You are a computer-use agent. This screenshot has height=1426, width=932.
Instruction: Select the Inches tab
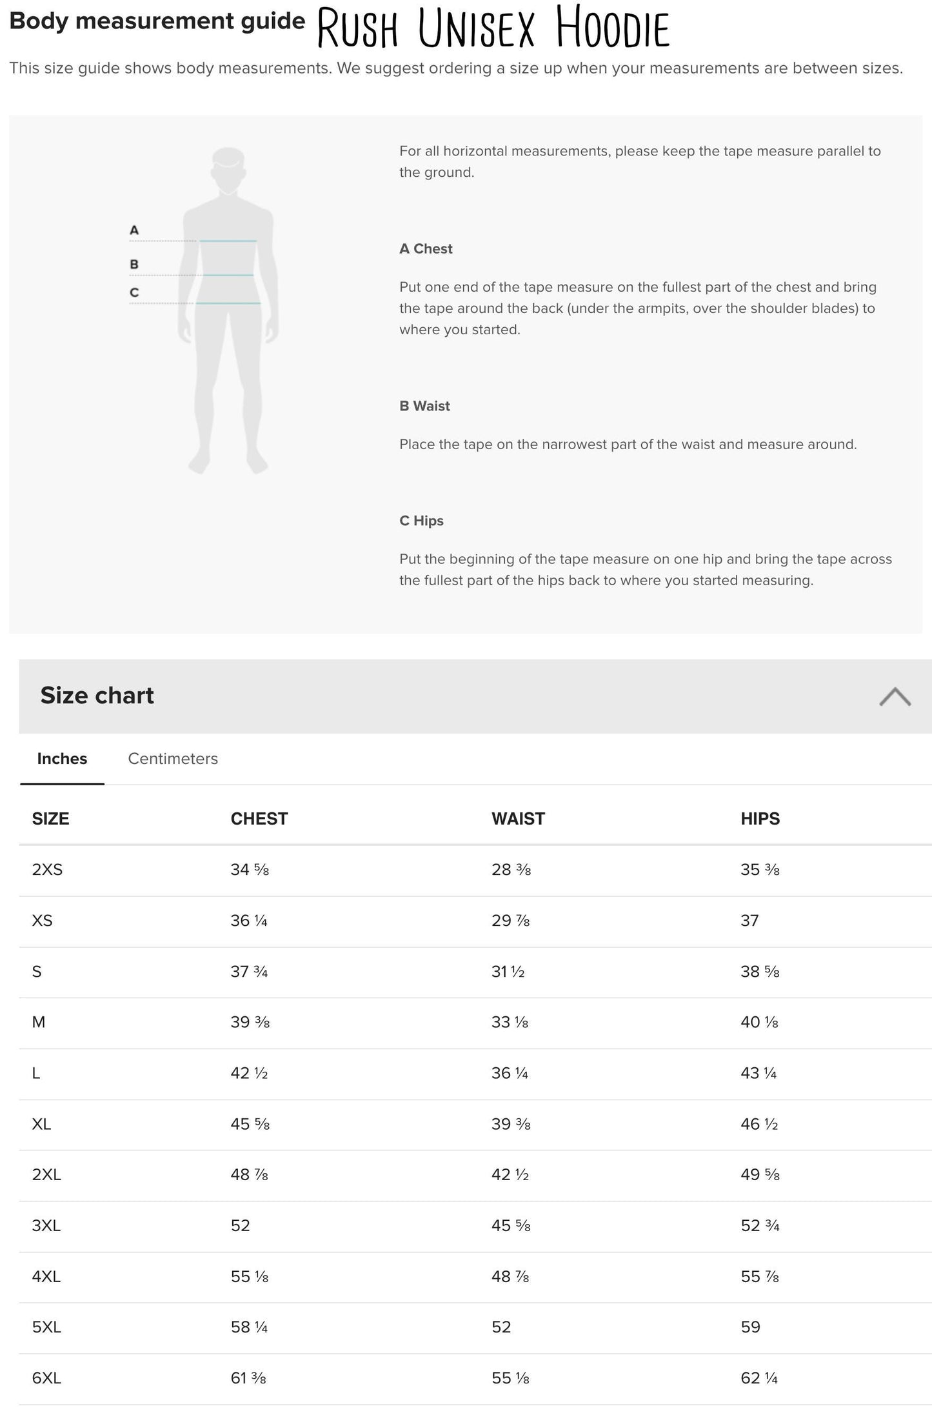[62, 759]
